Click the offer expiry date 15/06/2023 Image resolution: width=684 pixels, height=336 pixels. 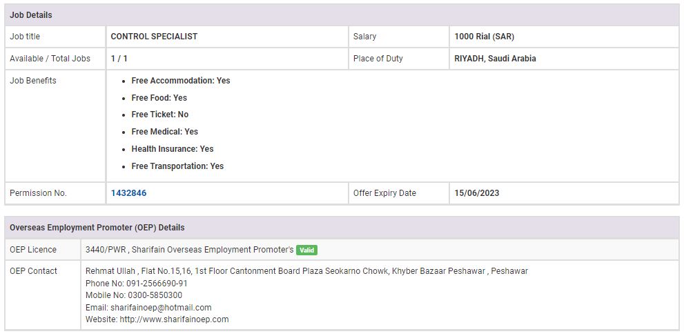pyautogui.click(x=477, y=193)
